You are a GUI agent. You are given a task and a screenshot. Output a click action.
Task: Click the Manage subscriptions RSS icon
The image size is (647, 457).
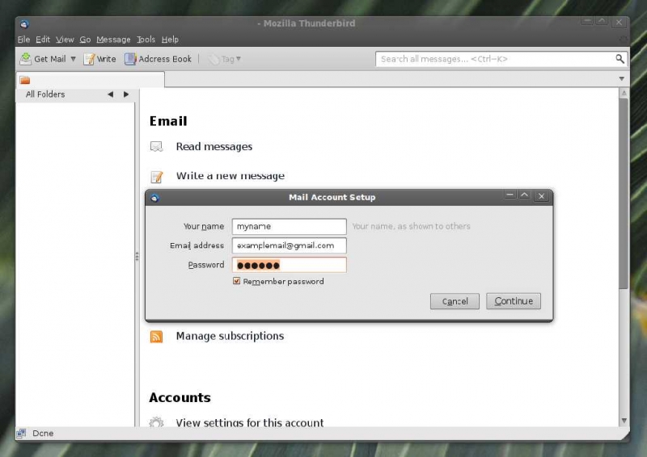pos(157,337)
